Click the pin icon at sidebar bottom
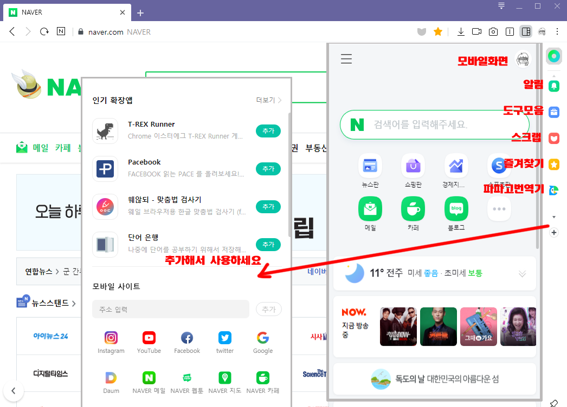Viewport: 567px width, 407px height. (553, 403)
